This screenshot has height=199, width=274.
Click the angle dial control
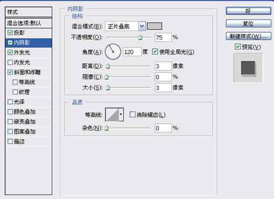coord(113,52)
